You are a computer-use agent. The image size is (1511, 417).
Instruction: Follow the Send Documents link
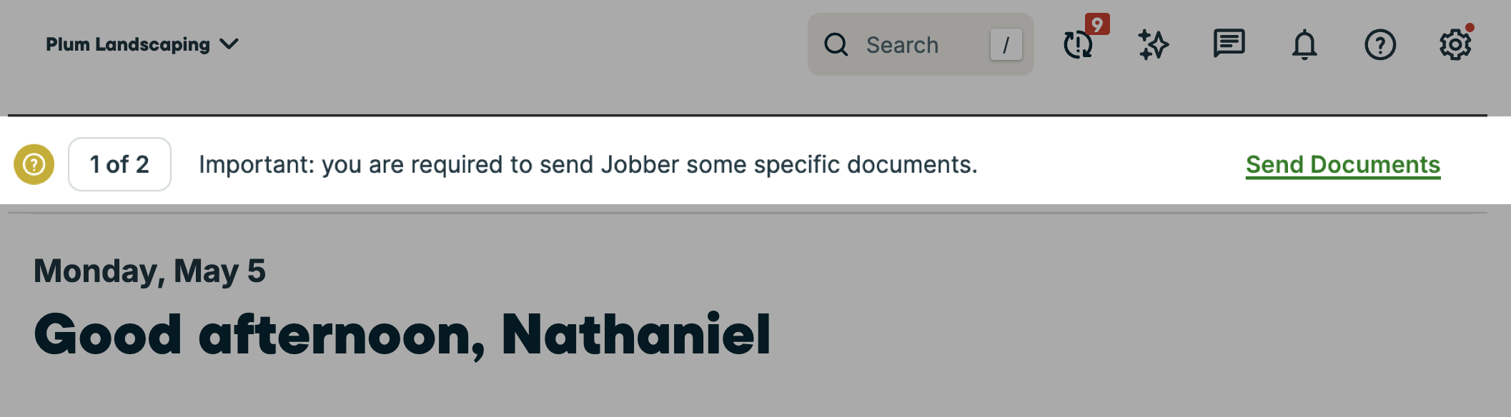coord(1343,165)
